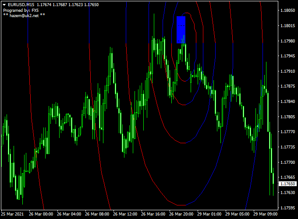
Task: Click the '26 Mar 20:00' time label
Action: (181, 214)
